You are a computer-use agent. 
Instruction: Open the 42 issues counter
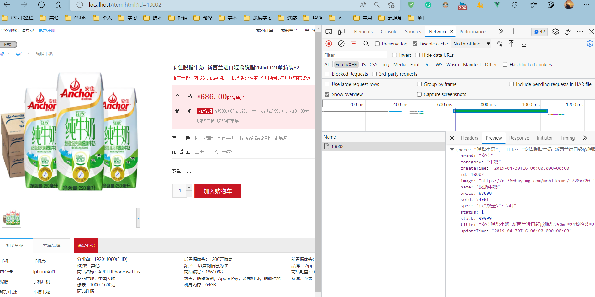point(540,32)
